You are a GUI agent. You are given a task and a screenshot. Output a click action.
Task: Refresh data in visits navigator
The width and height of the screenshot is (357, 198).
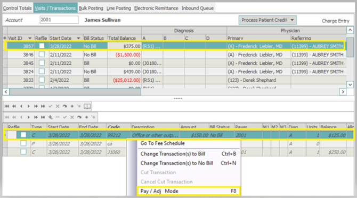pos(65,106)
